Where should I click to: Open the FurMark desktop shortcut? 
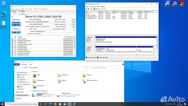[183, 4]
